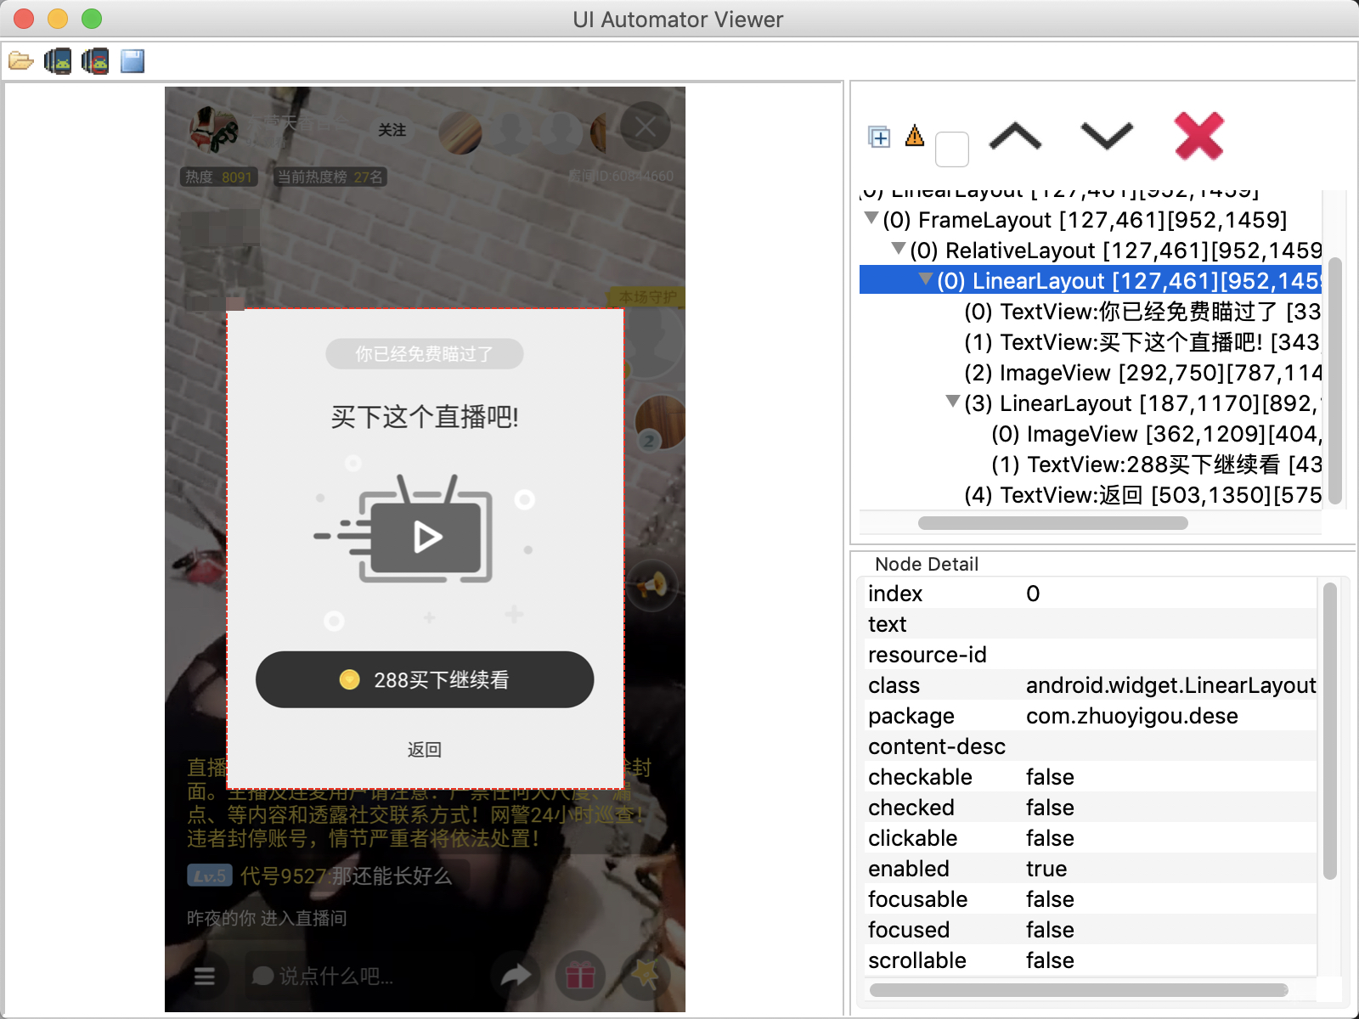This screenshot has height=1019, width=1359.
Task: Click the gift box icon in the live room
Action: click(580, 976)
